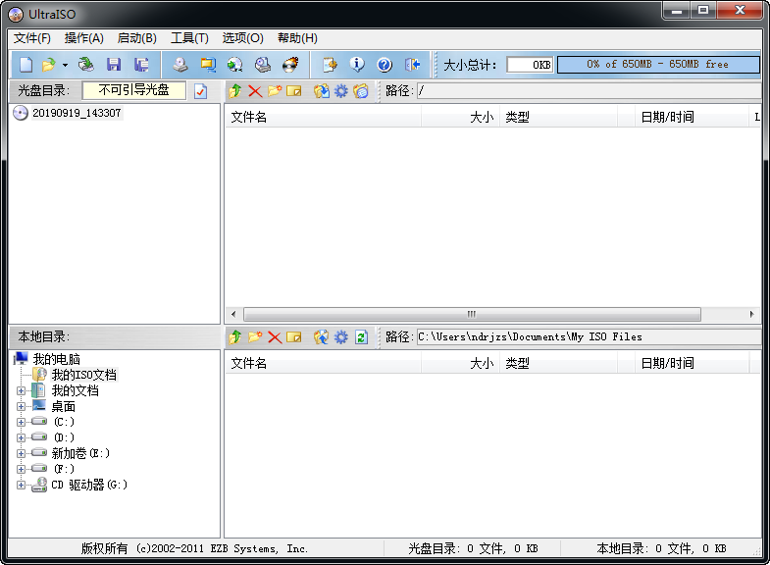Save the image with the floppy disk icon
The image size is (770, 565).
point(114,65)
